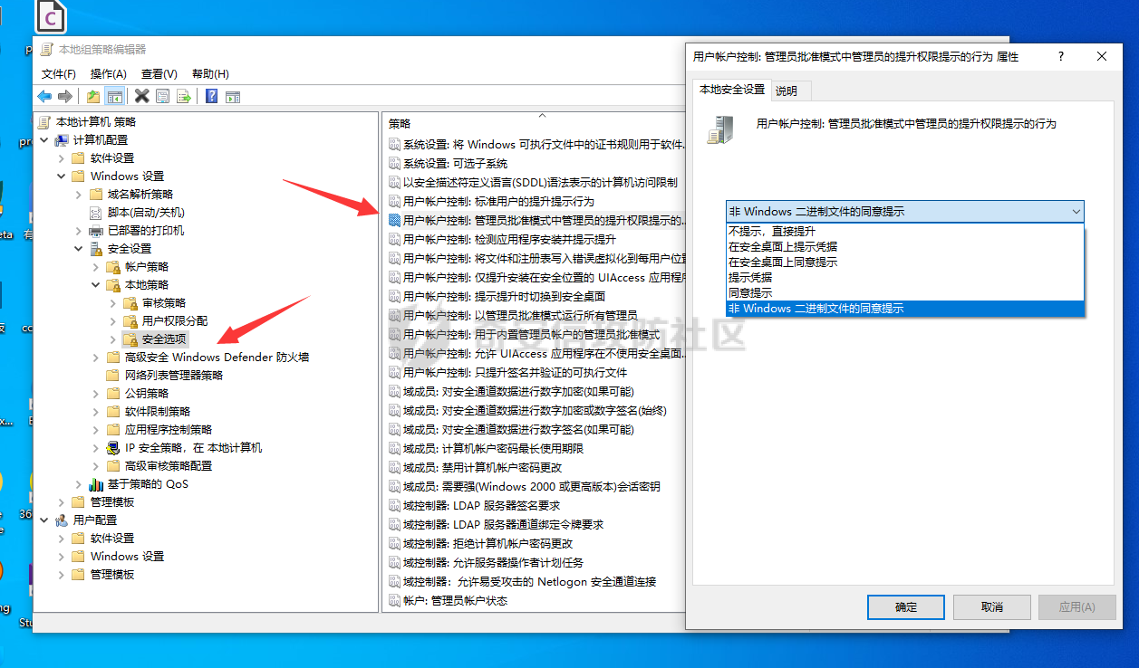Click the 计算机配置 computer icon

(x=62, y=139)
